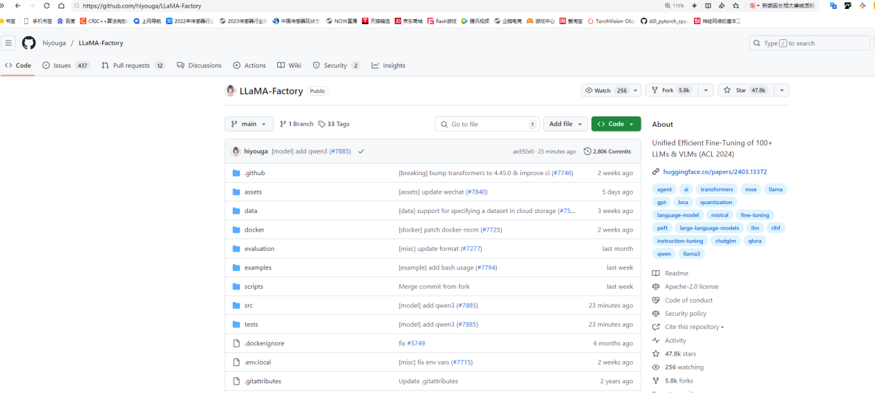Open the TorchVision bookmark in bookmarks bar

pyautogui.click(x=611, y=21)
